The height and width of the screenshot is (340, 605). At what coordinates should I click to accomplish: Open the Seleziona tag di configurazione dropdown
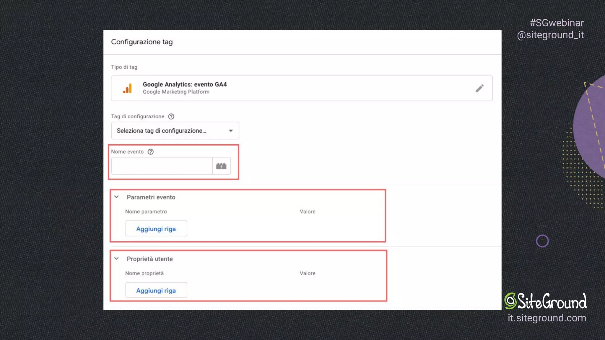pos(175,131)
